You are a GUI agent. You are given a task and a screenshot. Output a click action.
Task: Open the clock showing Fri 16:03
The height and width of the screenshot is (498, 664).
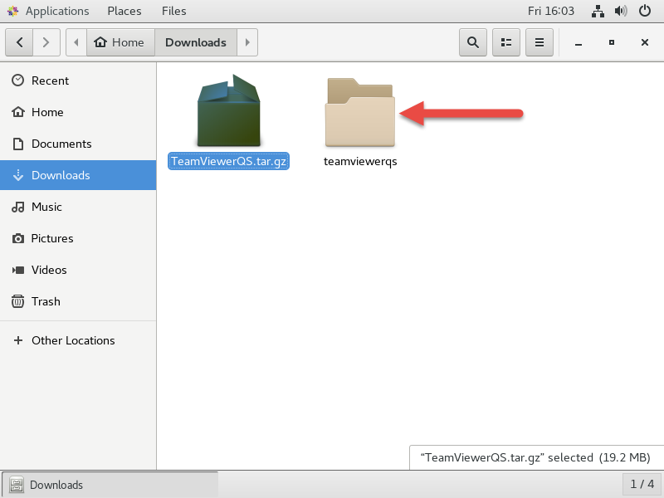click(x=551, y=11)
